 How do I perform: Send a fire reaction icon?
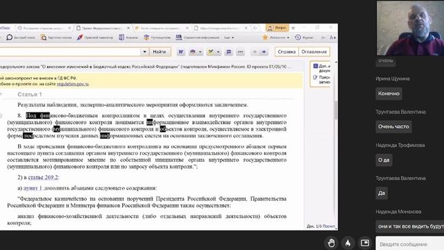[x=348, y=243]
